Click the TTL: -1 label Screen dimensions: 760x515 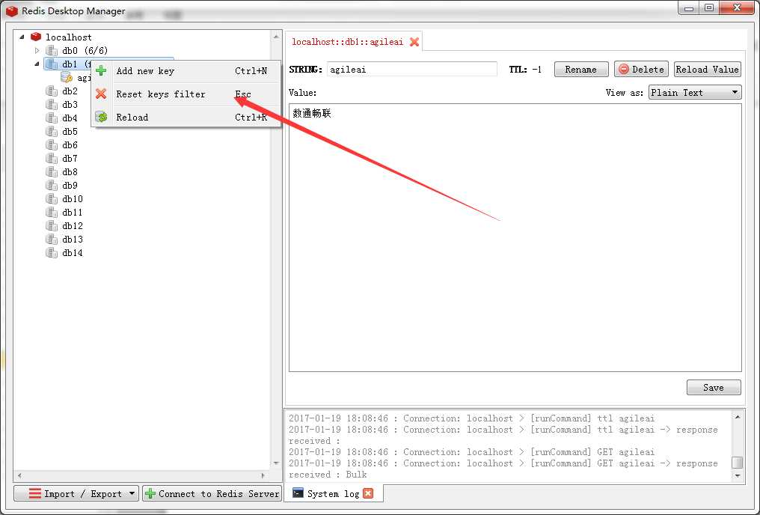click(x=525, y=70)
